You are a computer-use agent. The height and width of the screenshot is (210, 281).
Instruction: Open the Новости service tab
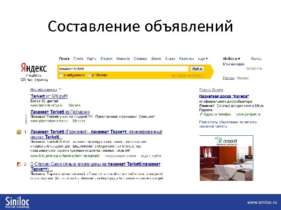(123, 59)
